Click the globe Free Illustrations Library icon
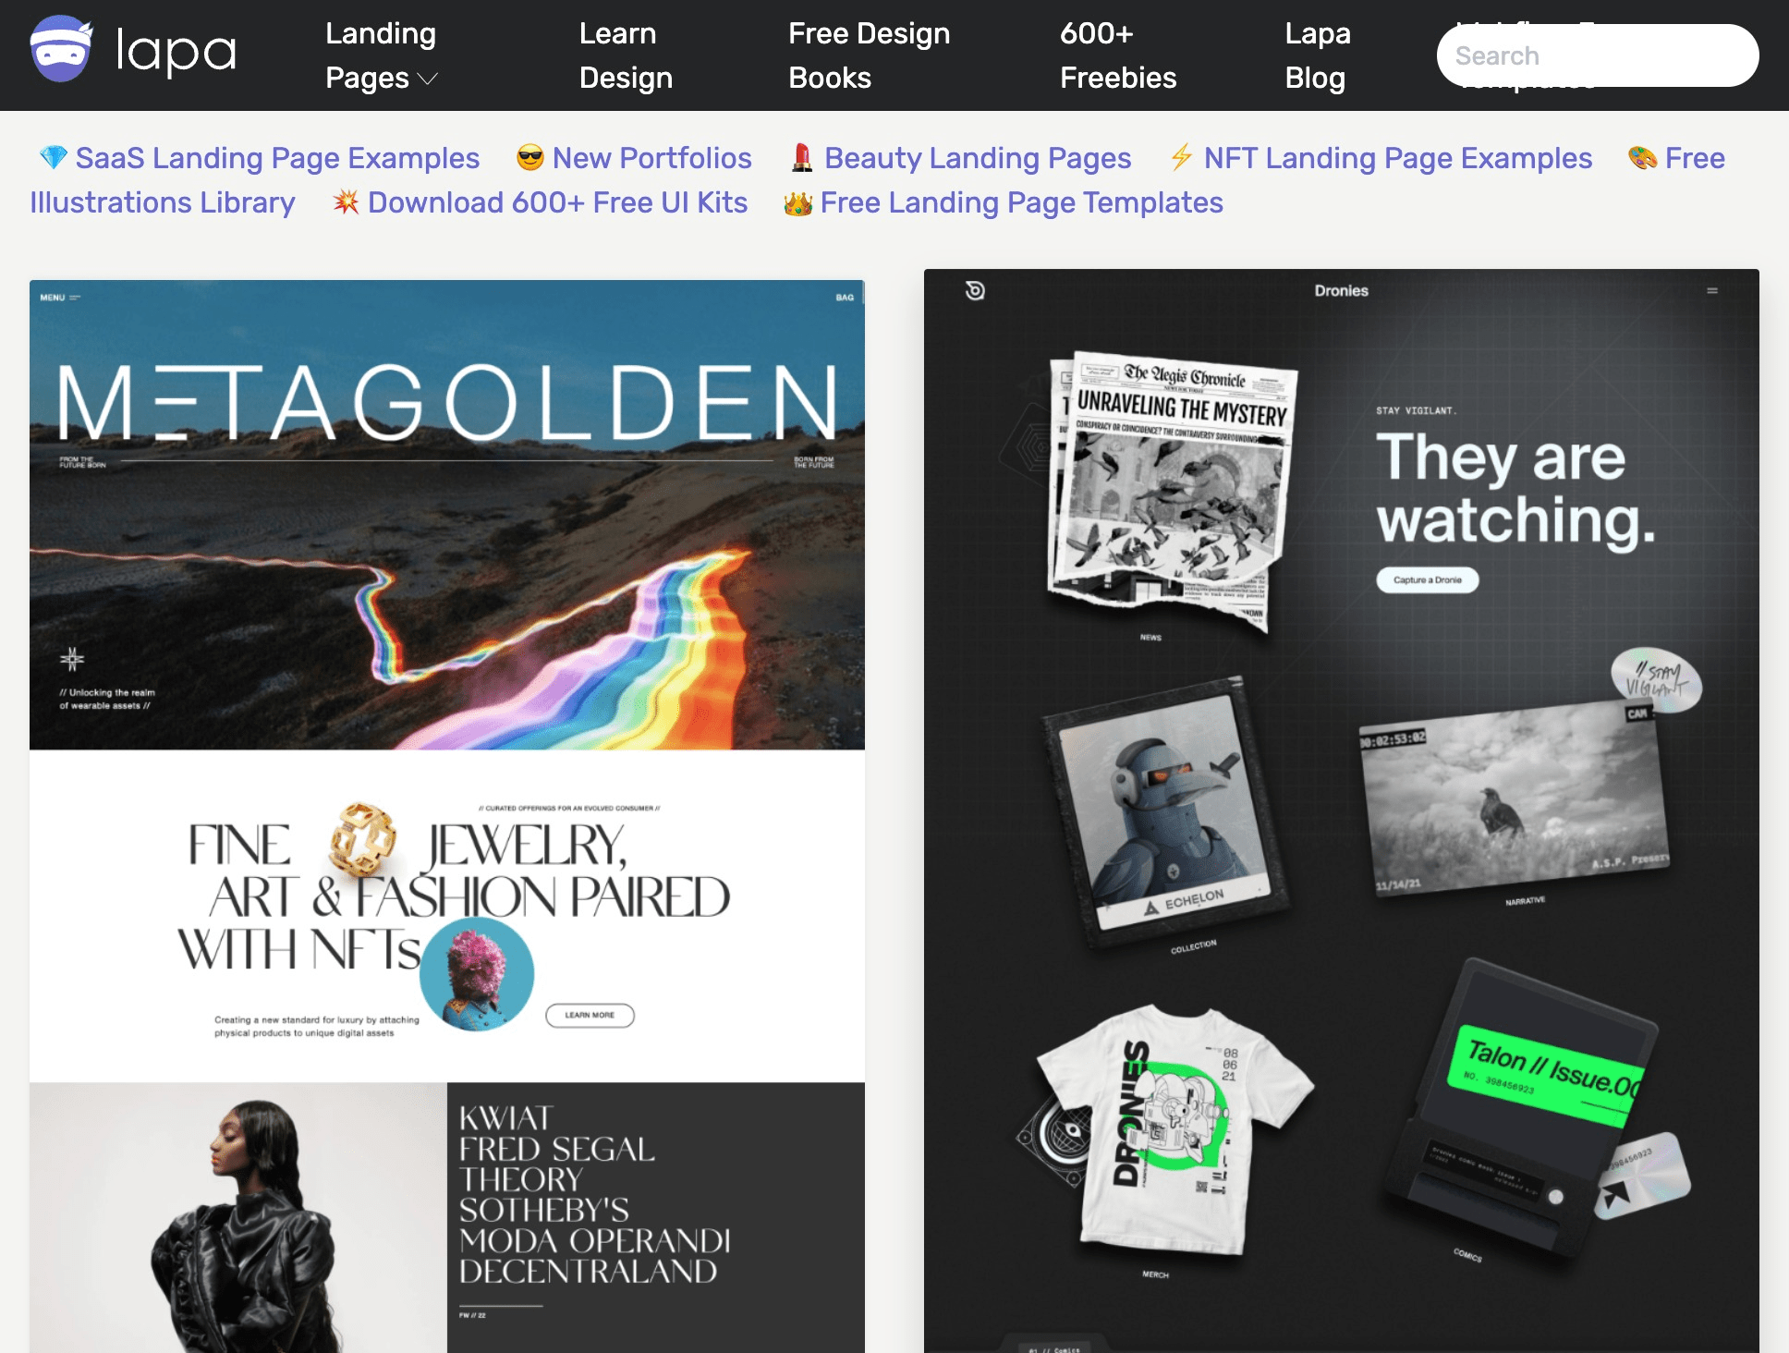 (1641, 156)
